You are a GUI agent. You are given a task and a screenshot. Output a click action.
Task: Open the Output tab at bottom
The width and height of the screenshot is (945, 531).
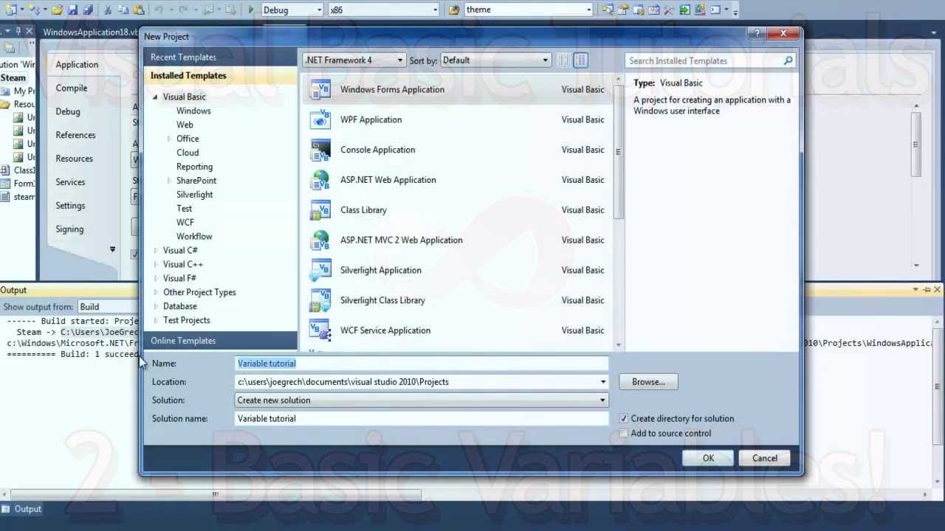point(21,509)
